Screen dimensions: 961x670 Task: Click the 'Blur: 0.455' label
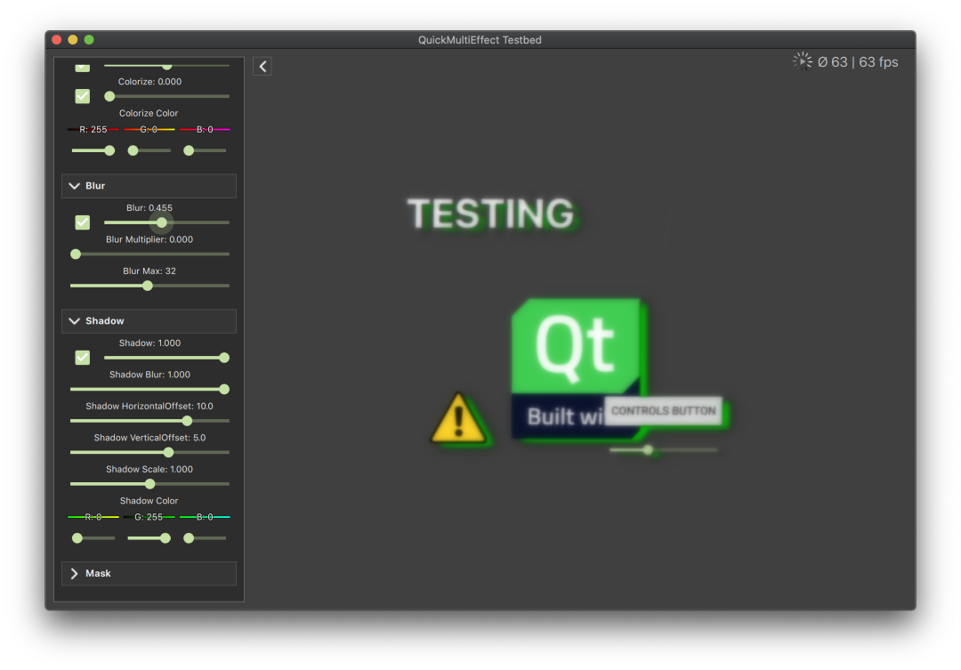point(149,208)
